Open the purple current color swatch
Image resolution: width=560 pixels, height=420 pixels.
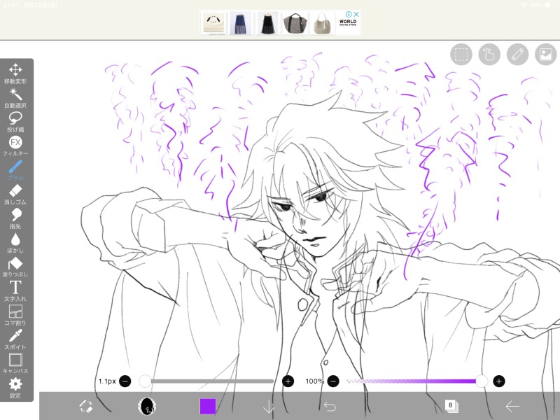[x=207, y=407]
